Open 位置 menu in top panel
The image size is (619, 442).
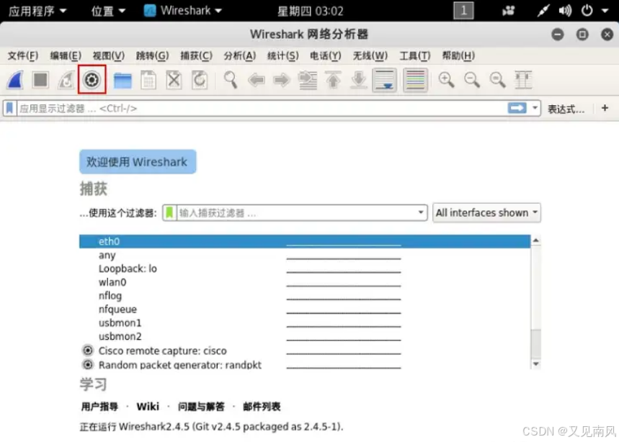[108, 11]
